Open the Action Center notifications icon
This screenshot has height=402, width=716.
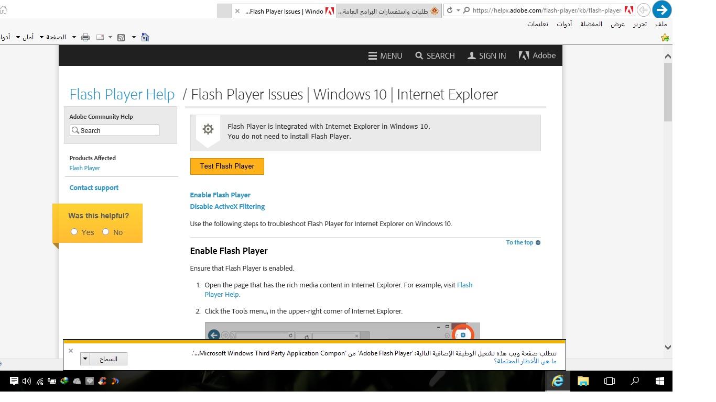[14, 381]
